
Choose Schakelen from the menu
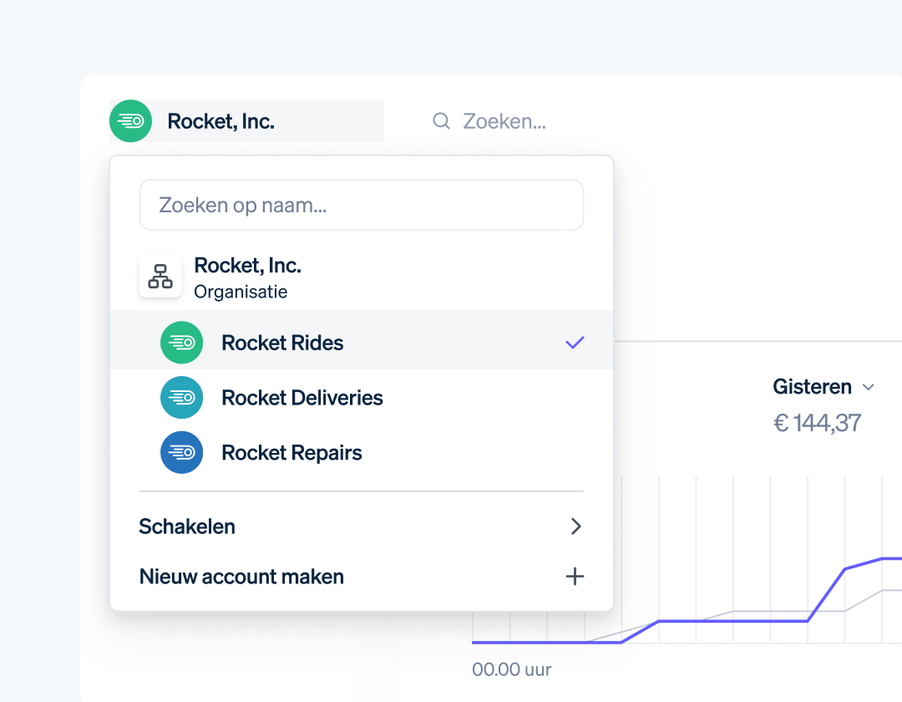click(187, 526)
